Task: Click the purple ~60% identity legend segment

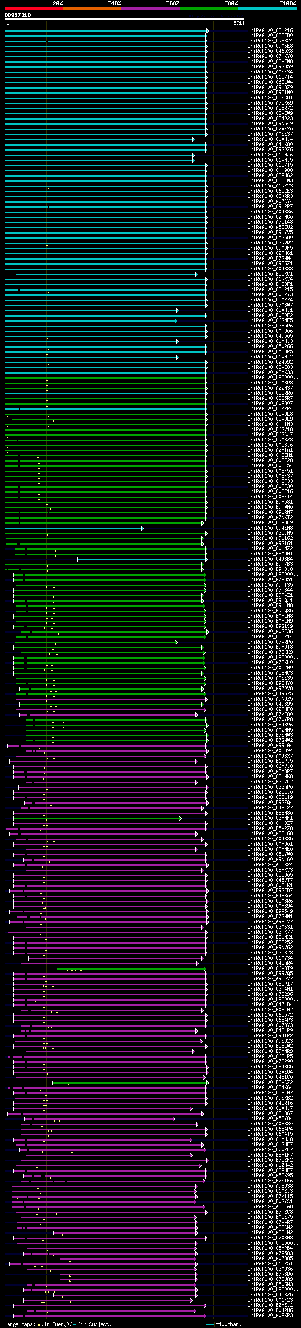Action: pyautogui.click(x=151, y=9)
